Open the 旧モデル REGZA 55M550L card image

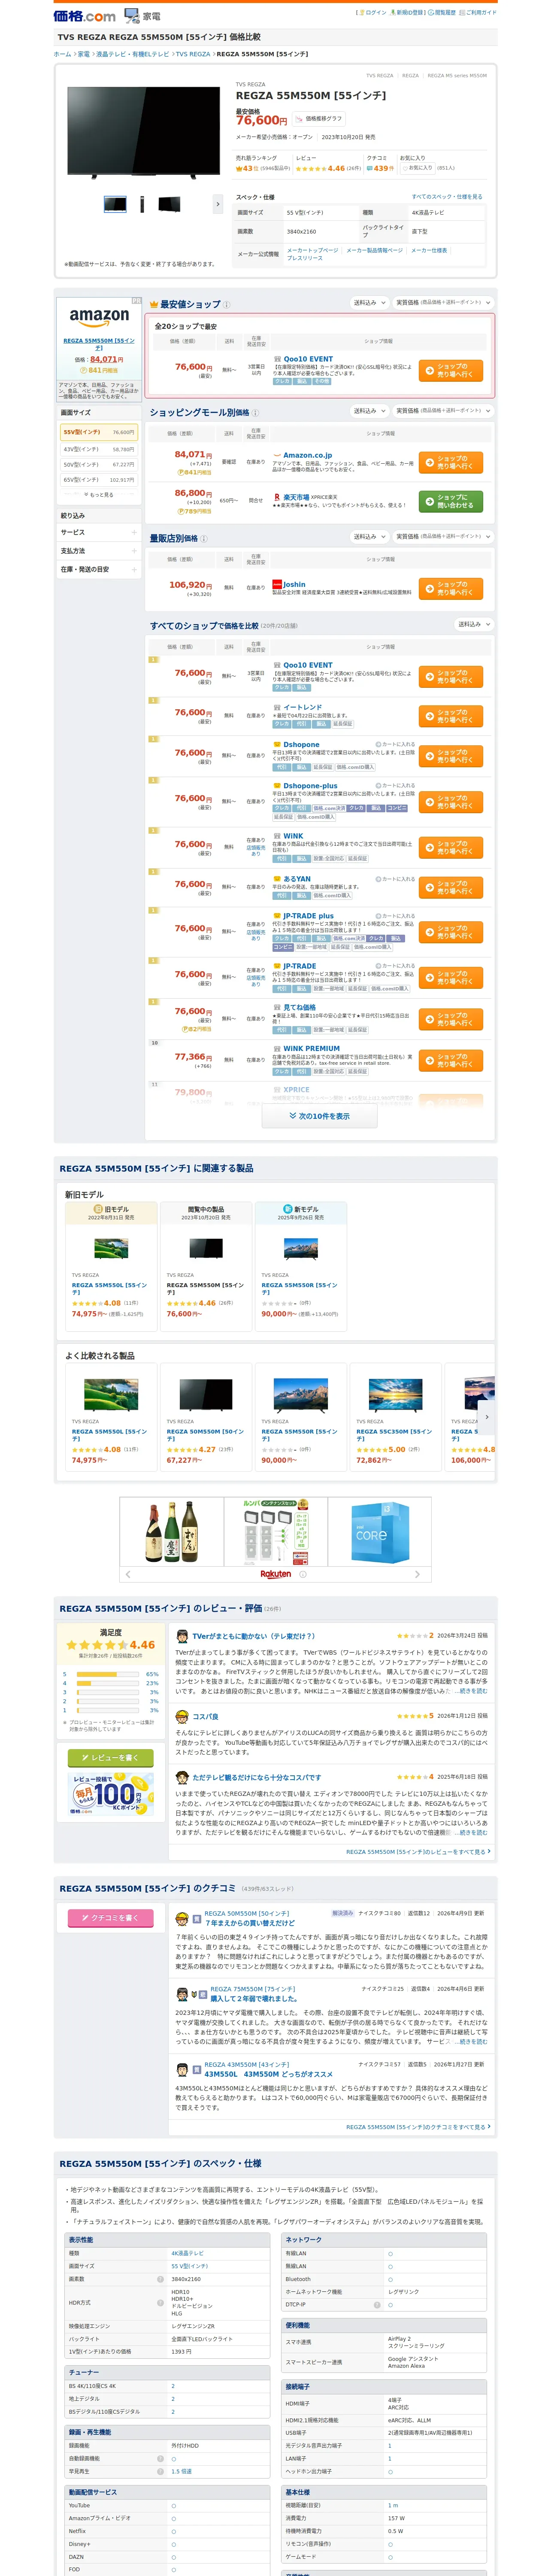click(x=111, y=1248)
